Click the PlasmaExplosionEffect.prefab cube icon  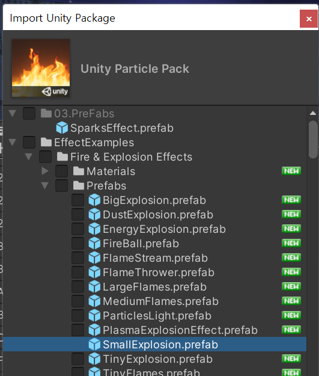coord(94,330)
